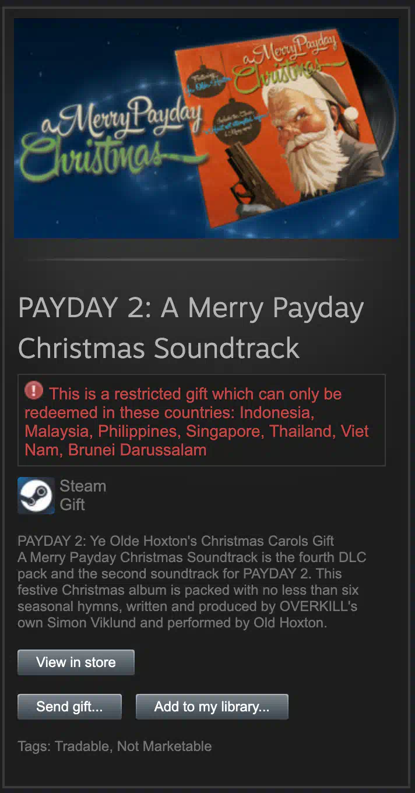Click the description mentioning Simon Viklund
415x793 pixels.
192,590
